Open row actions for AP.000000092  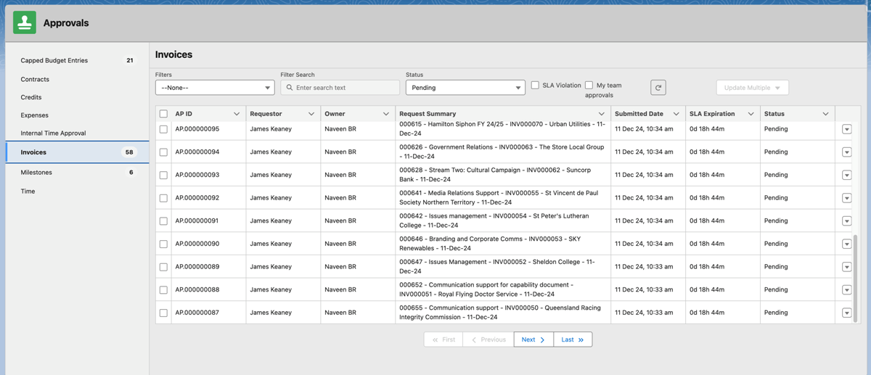click(x=846, y=198)
